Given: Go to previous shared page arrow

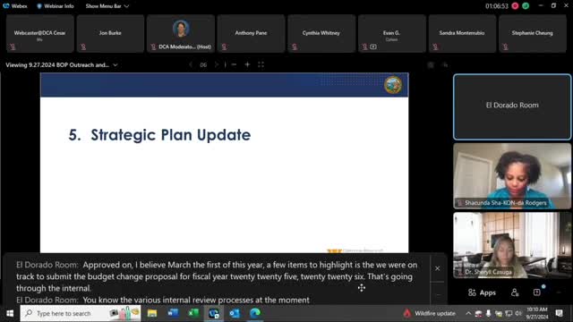Looking at the screenshot, I should pos(191,64).
